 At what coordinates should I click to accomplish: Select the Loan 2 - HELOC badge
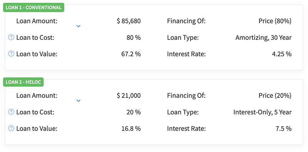point(23,82)
